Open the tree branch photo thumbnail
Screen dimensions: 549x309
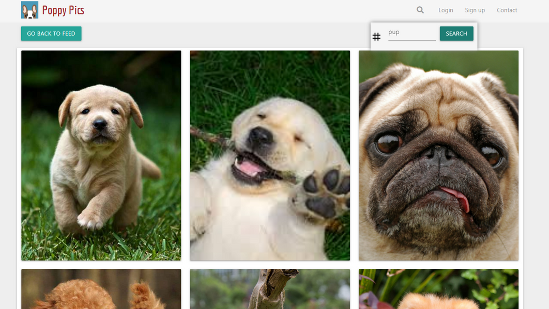point(270,289)
